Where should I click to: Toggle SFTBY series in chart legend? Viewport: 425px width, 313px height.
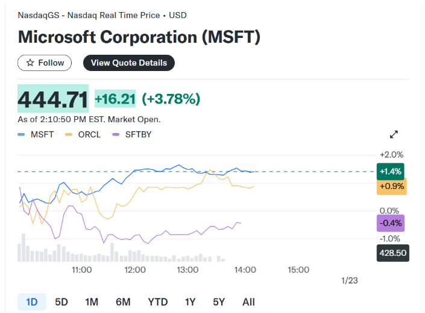click(133, 134)
